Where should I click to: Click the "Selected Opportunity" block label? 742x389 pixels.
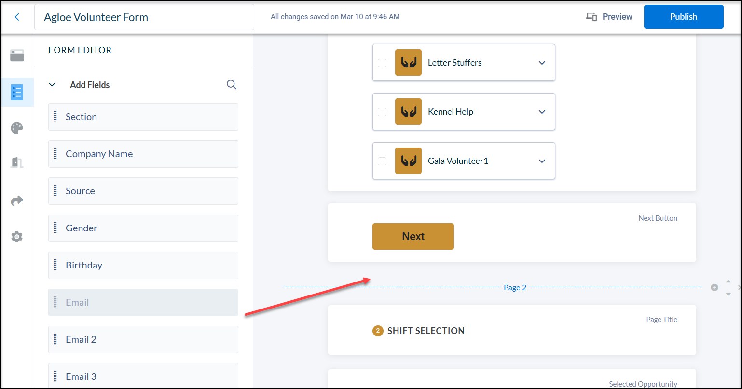tap(643, 384)
